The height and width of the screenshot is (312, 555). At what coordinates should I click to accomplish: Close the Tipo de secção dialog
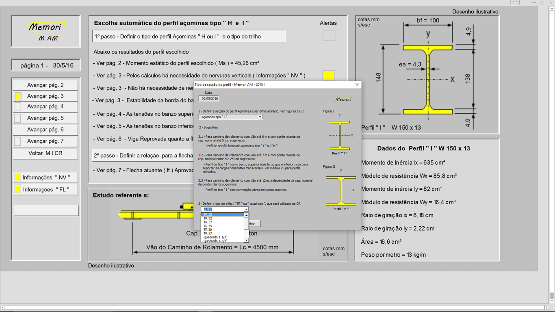coord(357,84)
